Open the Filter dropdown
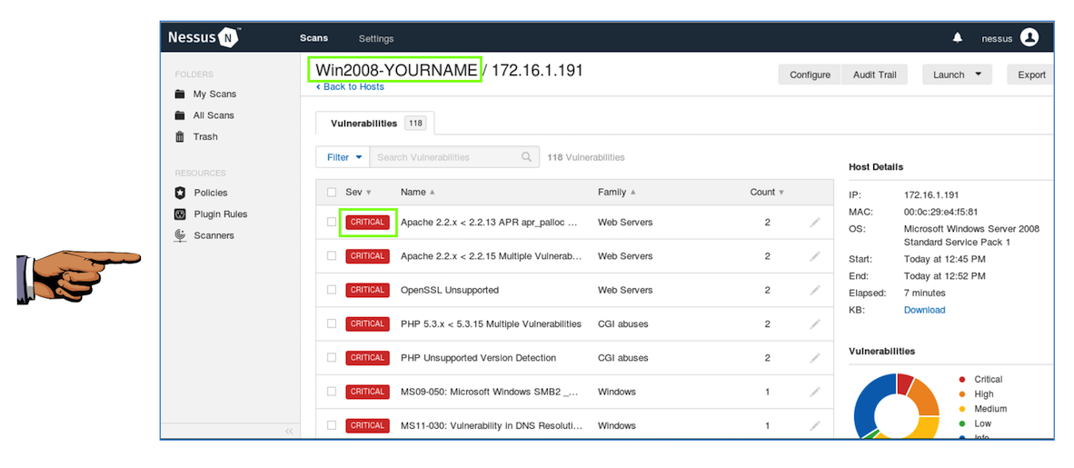The width and height of the screenshot is (1074, 468). point(343,157)
